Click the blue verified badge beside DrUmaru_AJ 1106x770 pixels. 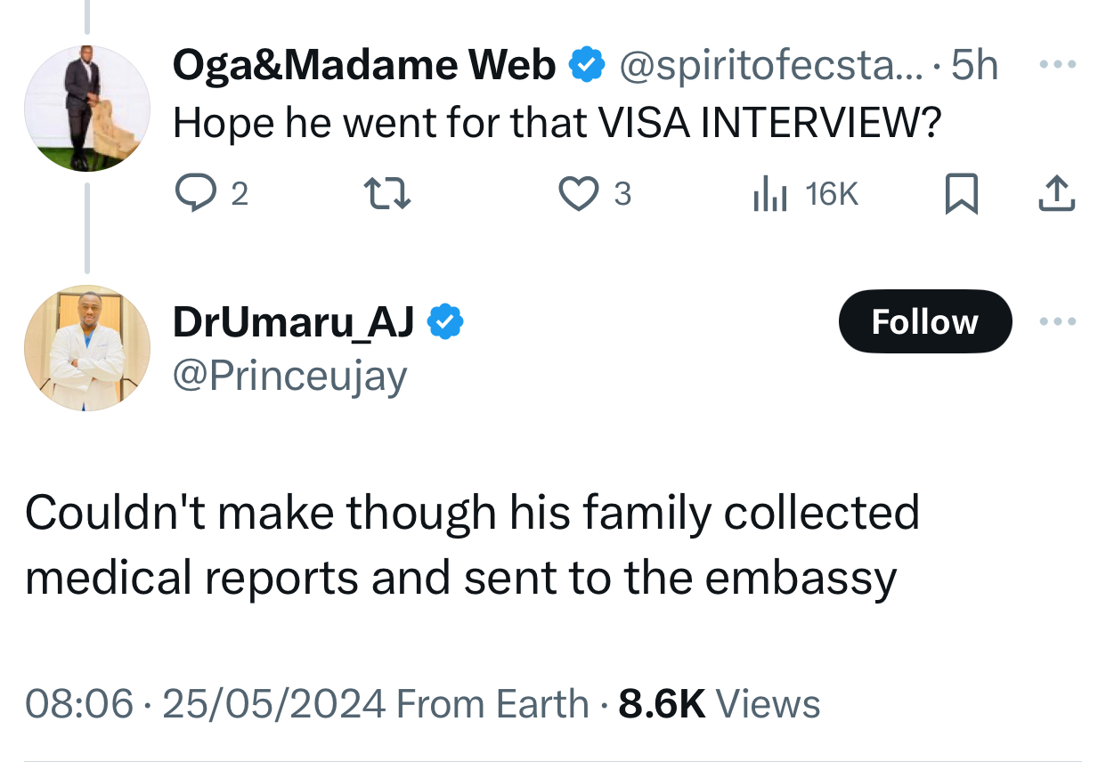pyautogui.click(x=446, y=322)
